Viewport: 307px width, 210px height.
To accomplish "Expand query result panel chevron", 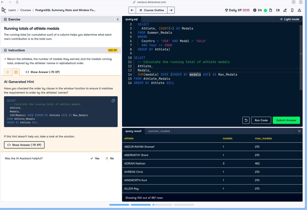I will pos(299,131).
